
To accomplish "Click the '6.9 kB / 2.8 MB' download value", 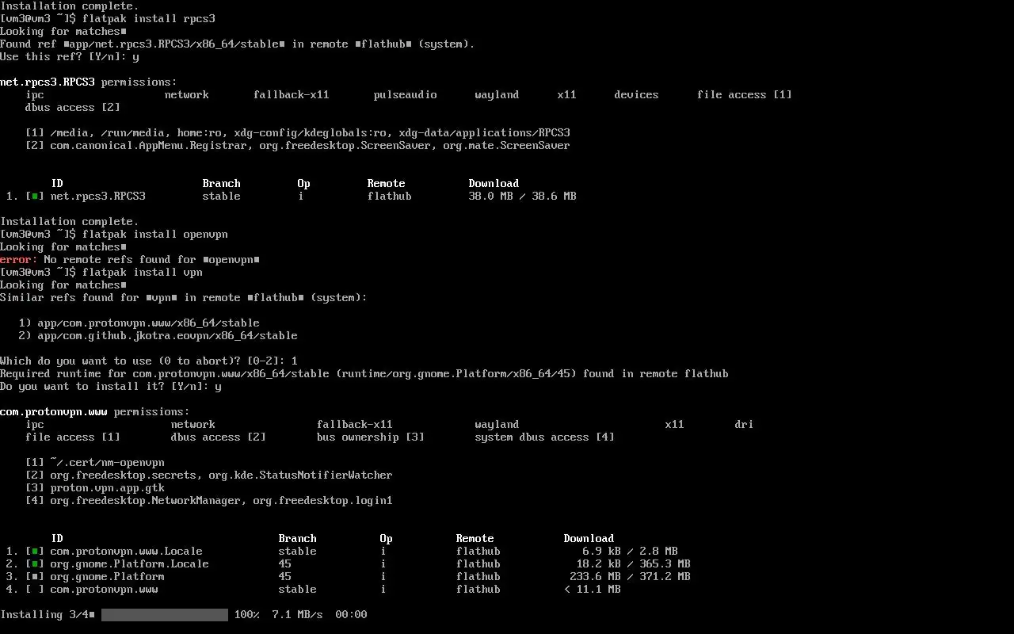I will 631,552.
